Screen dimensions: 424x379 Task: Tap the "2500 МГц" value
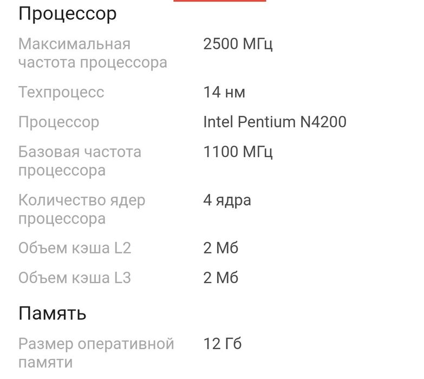point(238,44)
